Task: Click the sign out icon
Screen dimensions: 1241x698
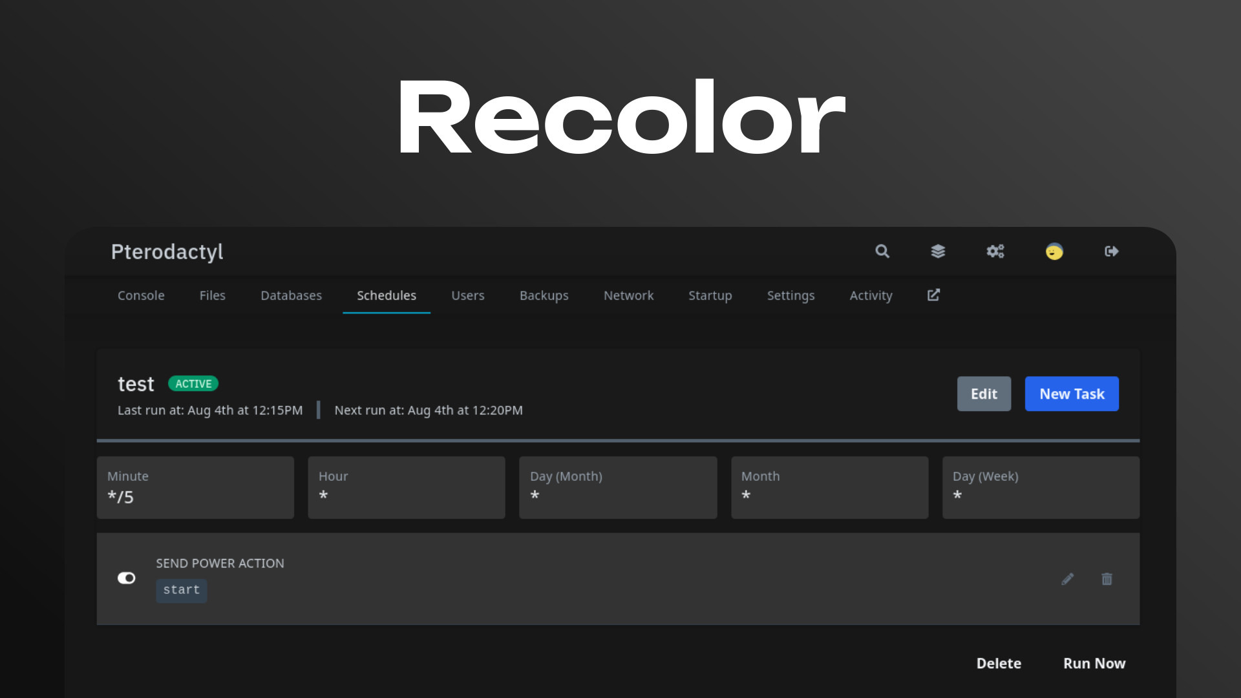Action: click(1112, 251)
